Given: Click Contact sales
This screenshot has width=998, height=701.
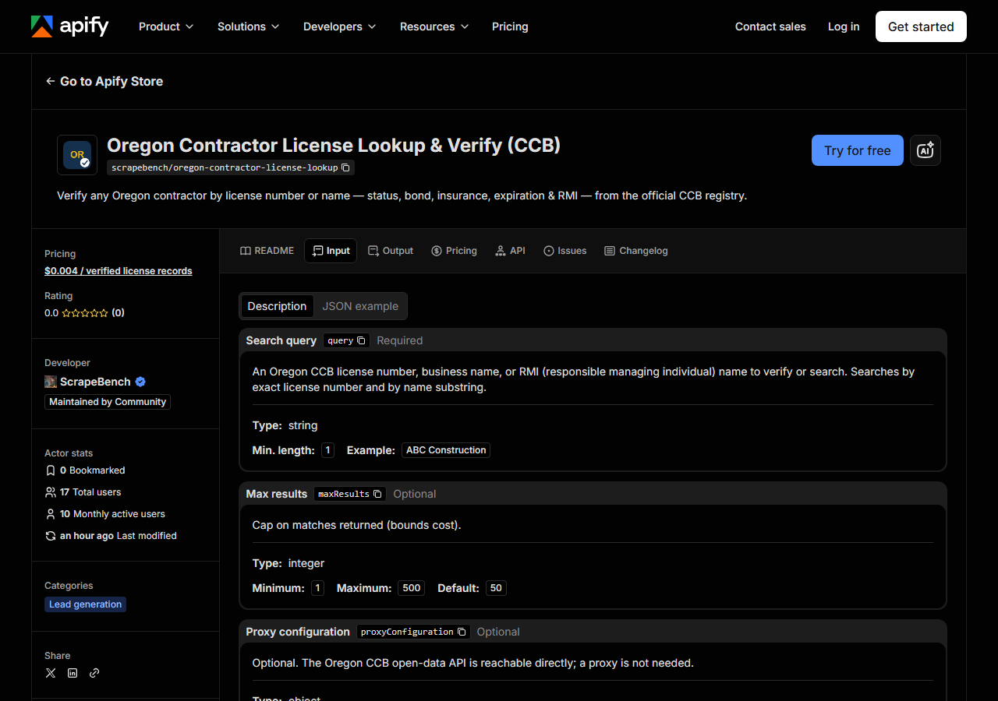Looking at the screenshot, I should 770,26.
